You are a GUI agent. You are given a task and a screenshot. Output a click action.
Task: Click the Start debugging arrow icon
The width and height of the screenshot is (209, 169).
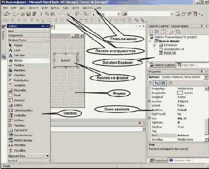pyautogui.click(x=94, y=14)
